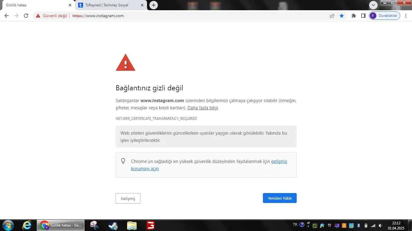Reload the page with the refresh icon
412x231 pixels.
coord(26,16)
